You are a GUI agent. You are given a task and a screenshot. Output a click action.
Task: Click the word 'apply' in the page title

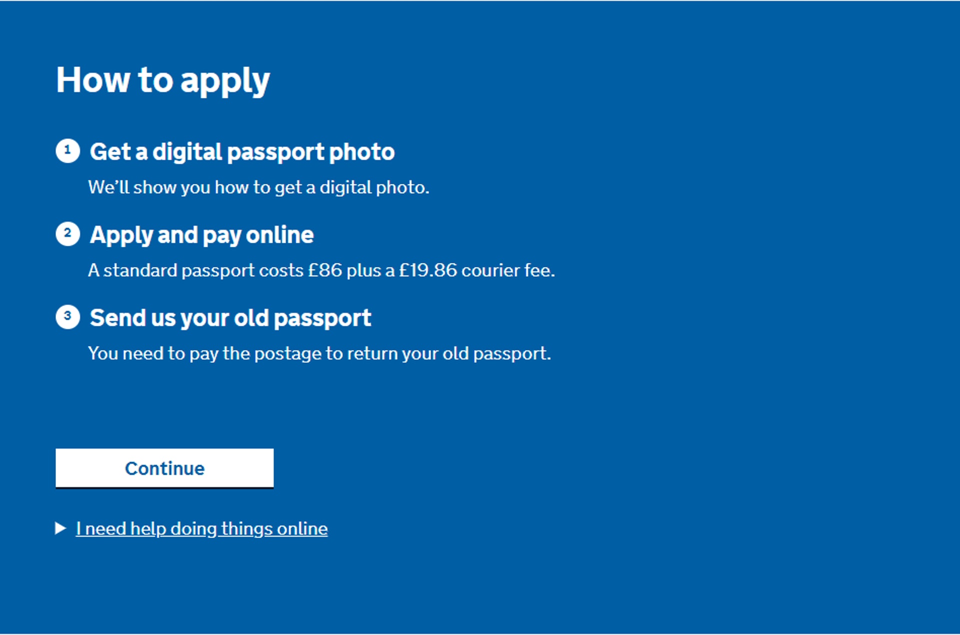coord(225,81)
